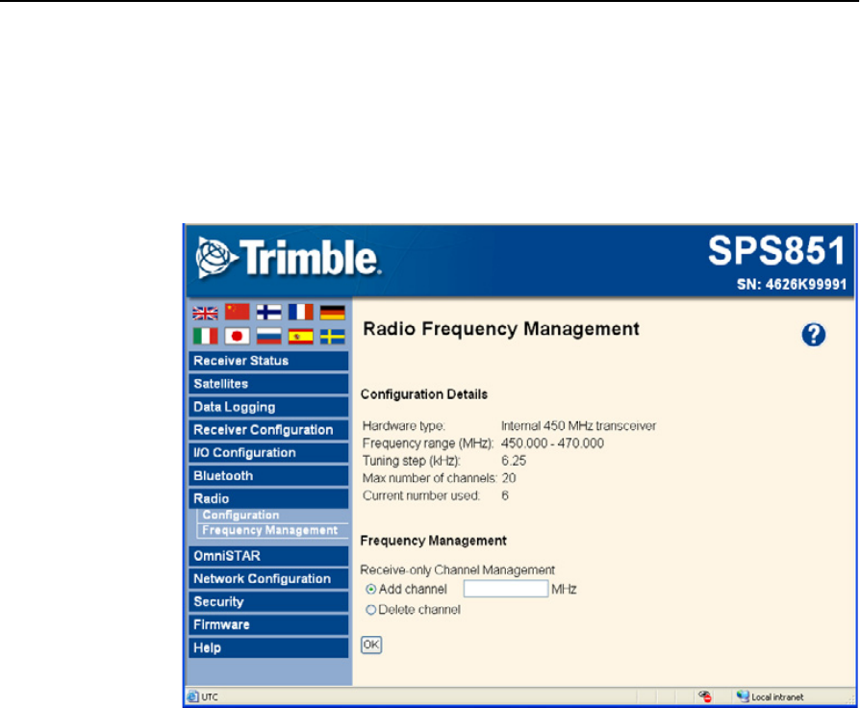Screen dimensions: 860x708
Task: Click the Tuning step (kHz): label
Action: point(412,461)
